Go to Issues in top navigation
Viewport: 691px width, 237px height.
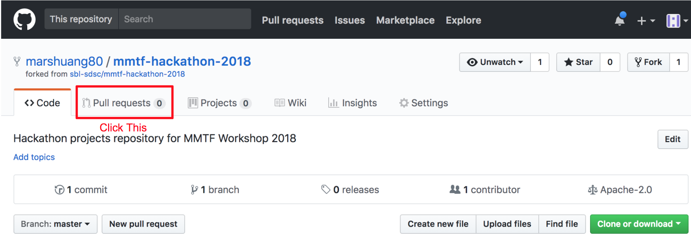350,20
